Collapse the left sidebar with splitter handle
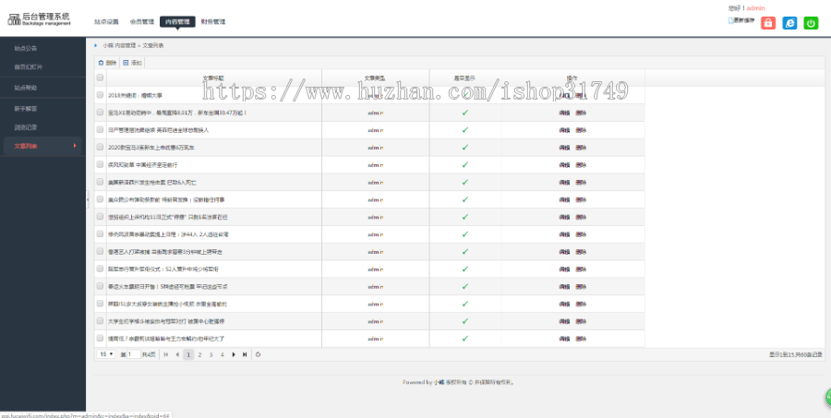 [x=88, y=199]
